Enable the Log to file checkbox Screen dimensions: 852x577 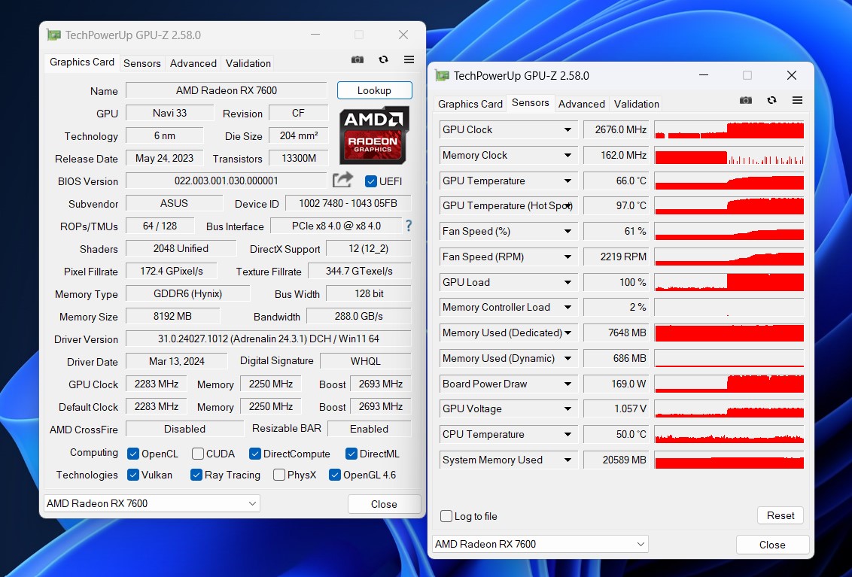coord(447,516)
